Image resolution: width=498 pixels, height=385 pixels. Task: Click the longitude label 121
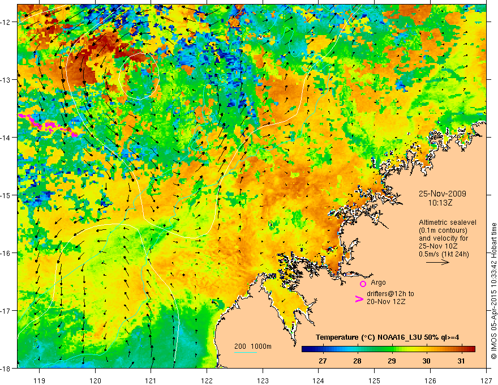[x=151, y=380]
